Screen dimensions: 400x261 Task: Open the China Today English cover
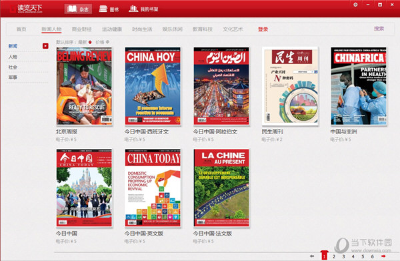pyautogui.click(x=153, y=188)
